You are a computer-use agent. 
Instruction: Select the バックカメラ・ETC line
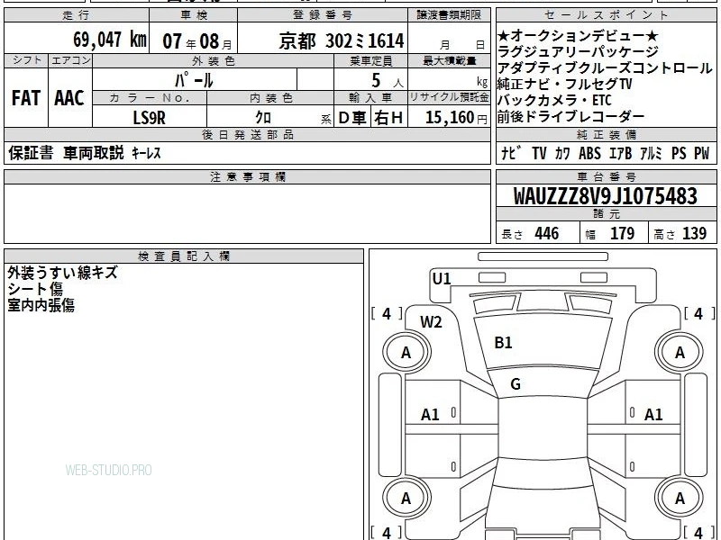(x=554, y=100)
